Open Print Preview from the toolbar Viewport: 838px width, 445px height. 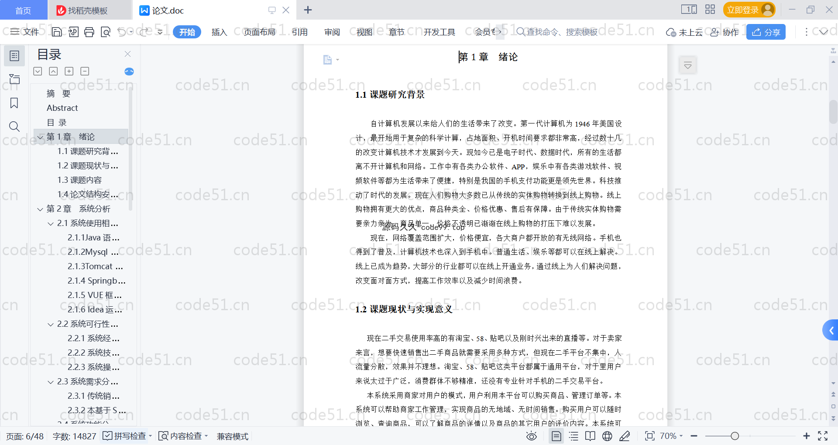pyautogui.click(x=106, y=32)
